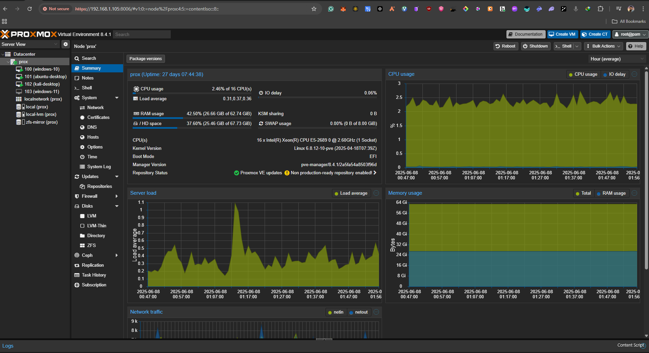Open the DNS configuration icon
This screenshot has height=353, width=649.
tap(82, 127)
